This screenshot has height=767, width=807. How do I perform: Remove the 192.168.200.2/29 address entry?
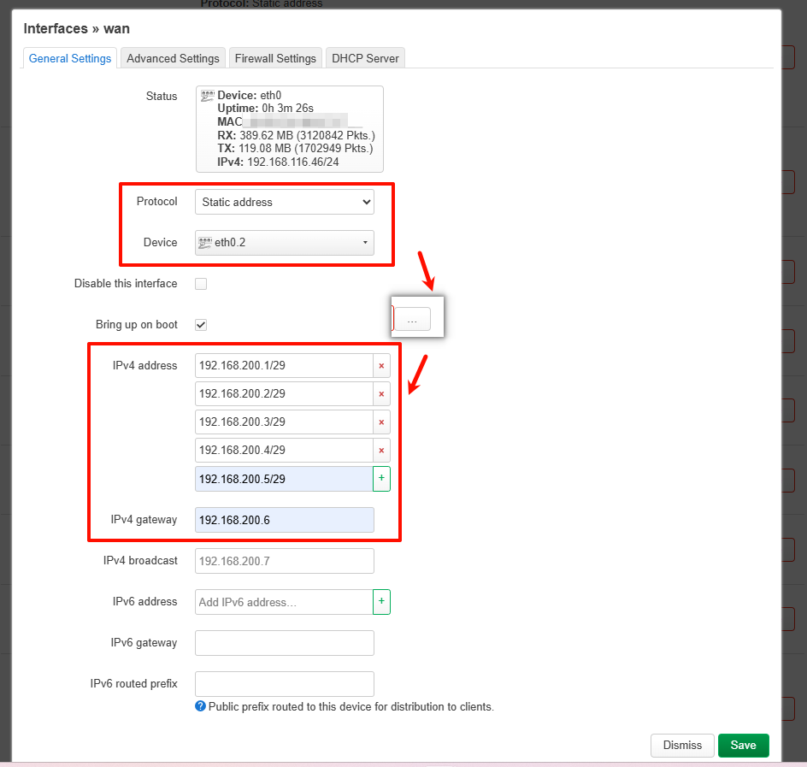[381, 394]
